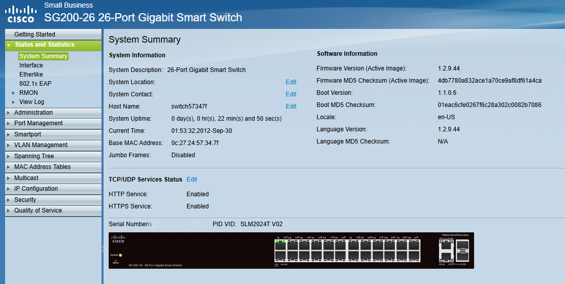This screenshot has height=284, width=565.
Task: Choose port 16 on the switch image
Action: click(317, 256)
